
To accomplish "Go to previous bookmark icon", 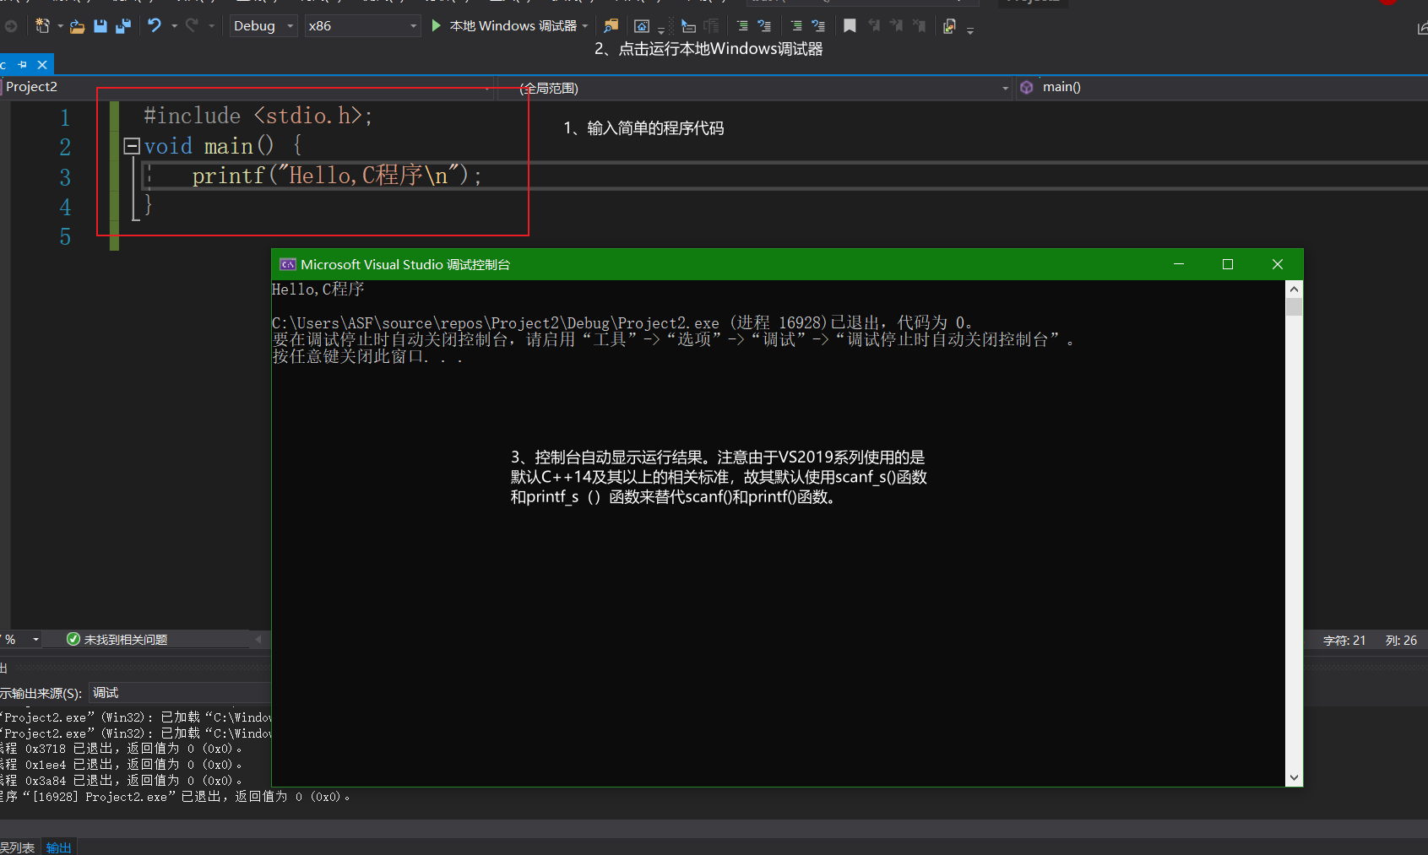I will click(874, 26).
